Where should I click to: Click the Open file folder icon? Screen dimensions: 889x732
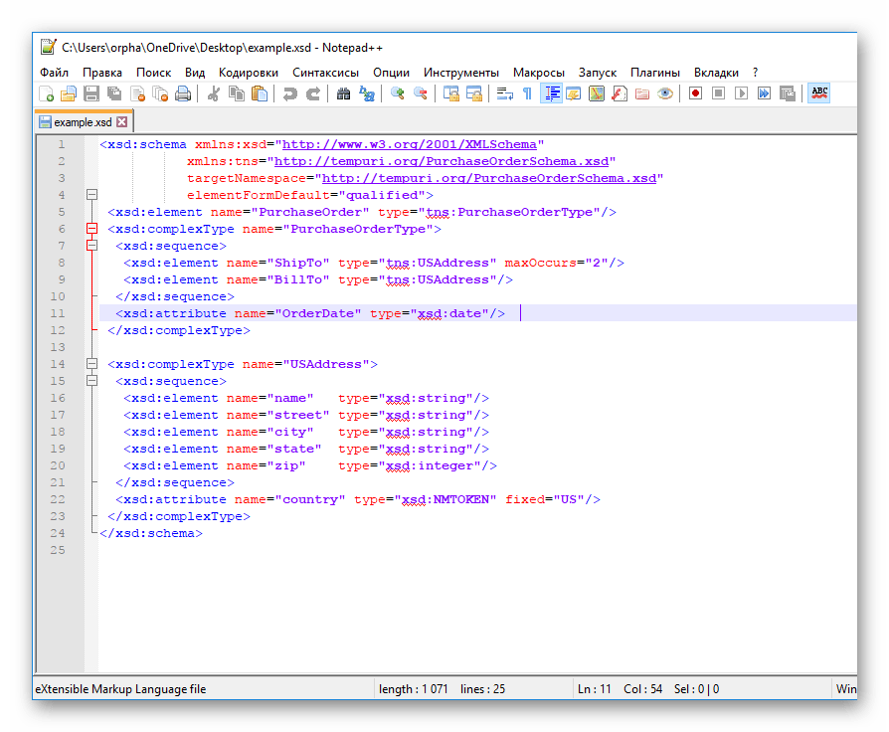[x=69, y=93]
